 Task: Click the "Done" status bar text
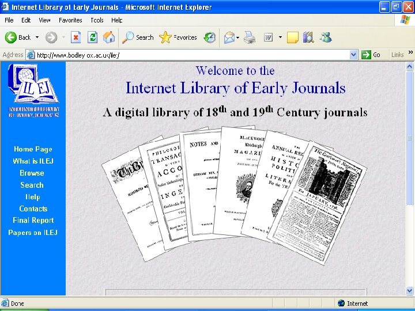coord(17,304)
